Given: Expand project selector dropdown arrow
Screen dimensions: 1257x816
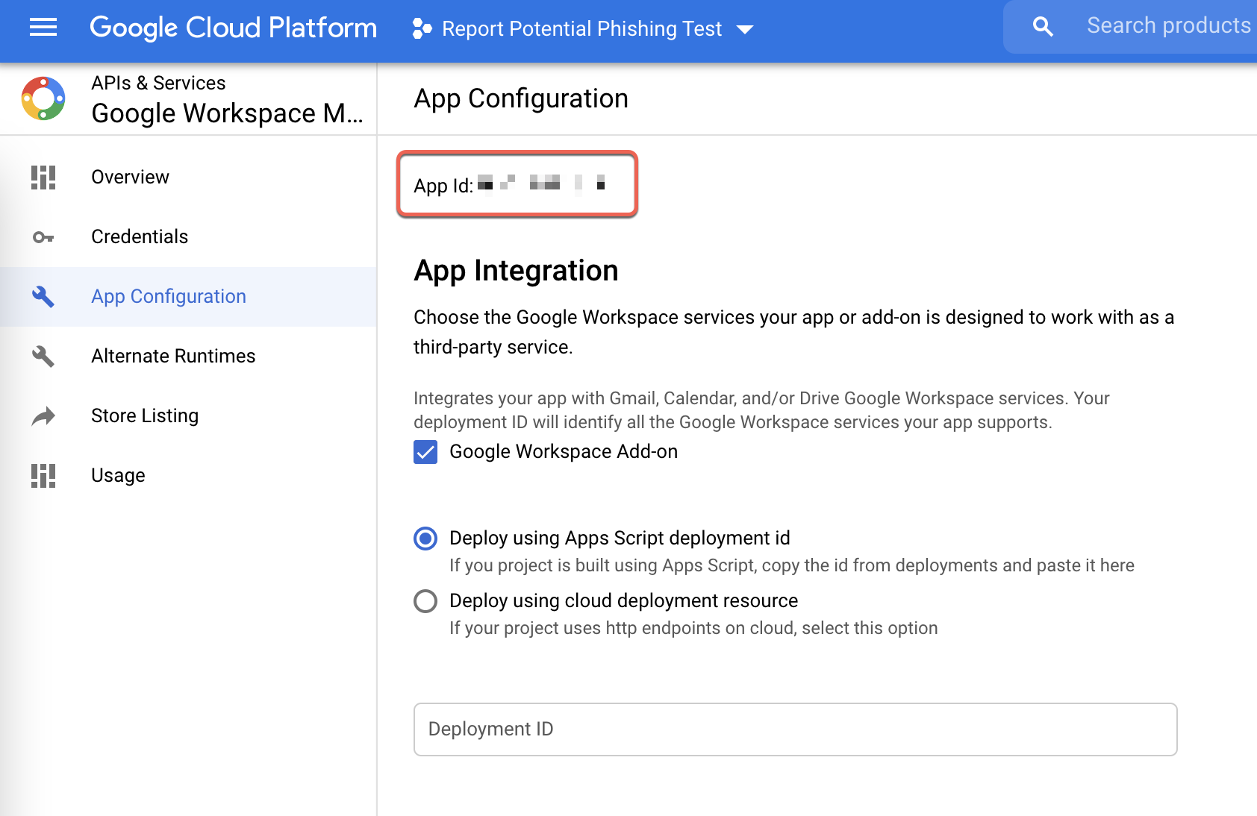Looking at the screenshot, I should [744, 30].
